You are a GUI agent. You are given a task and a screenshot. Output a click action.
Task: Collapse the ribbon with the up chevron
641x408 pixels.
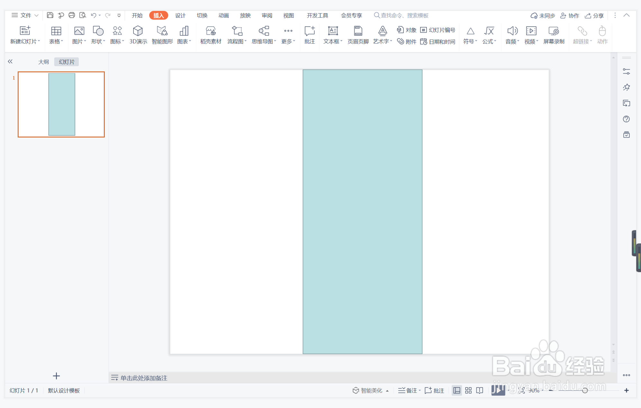coord(627,15)
